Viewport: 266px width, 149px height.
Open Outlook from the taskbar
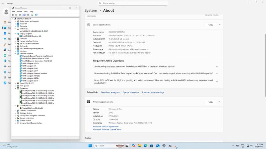coord(158,146)
